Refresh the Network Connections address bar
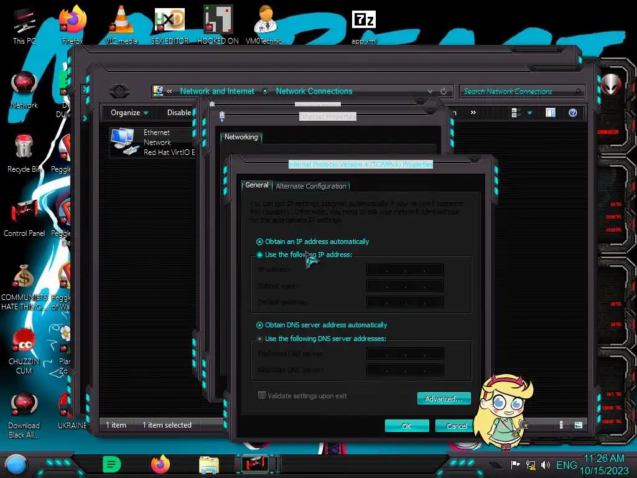Screen dimensions: 637x478 444,91
